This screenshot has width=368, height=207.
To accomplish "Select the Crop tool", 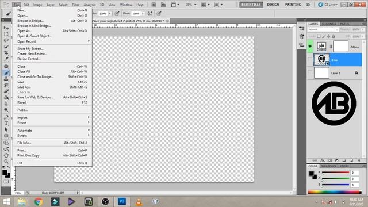I will (x=6, y=53).
